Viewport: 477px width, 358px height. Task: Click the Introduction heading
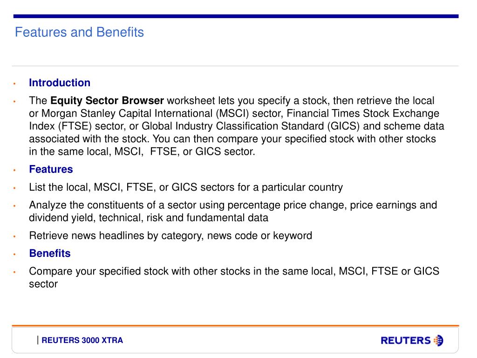pos(60,83)
